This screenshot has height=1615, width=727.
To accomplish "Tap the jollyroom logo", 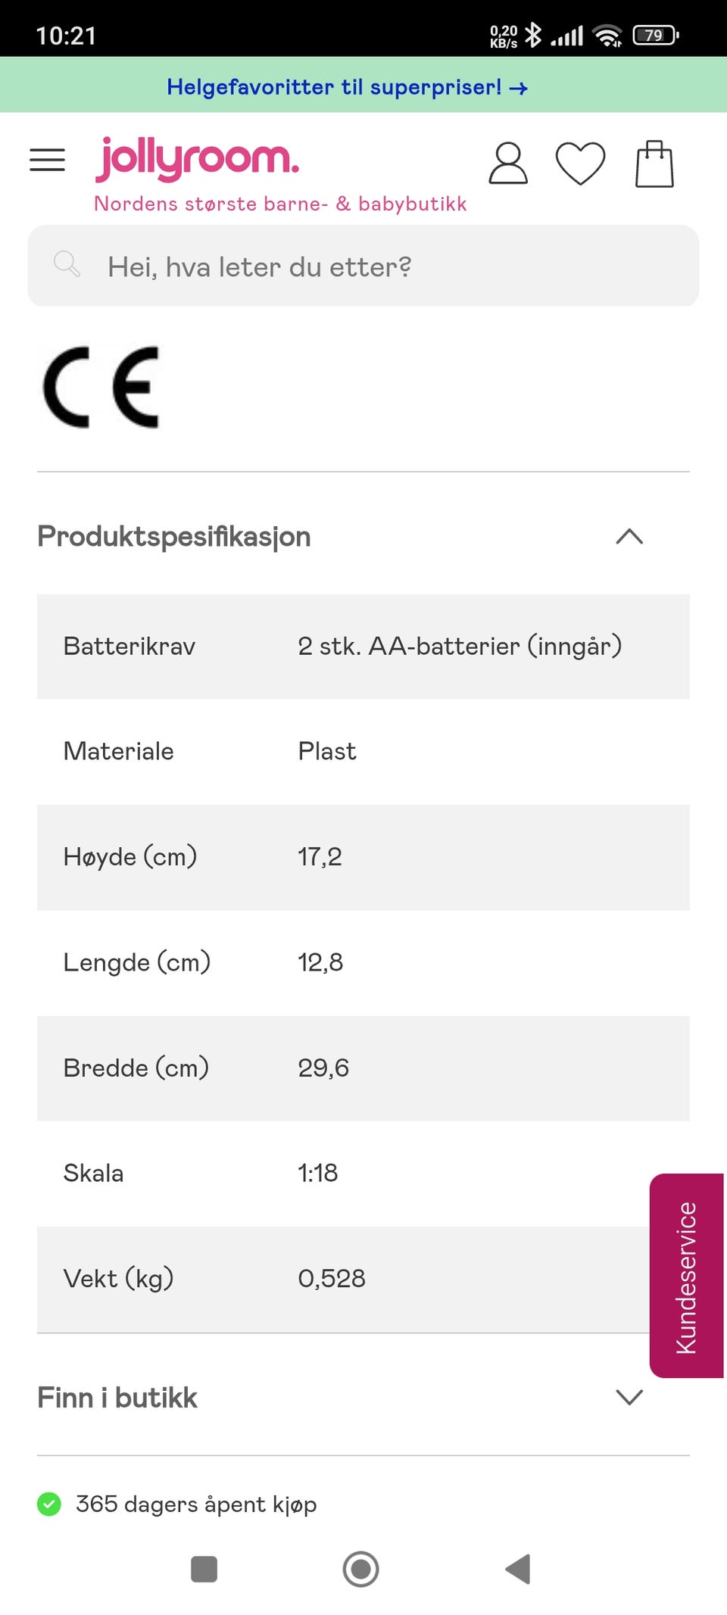I will 197,159.
